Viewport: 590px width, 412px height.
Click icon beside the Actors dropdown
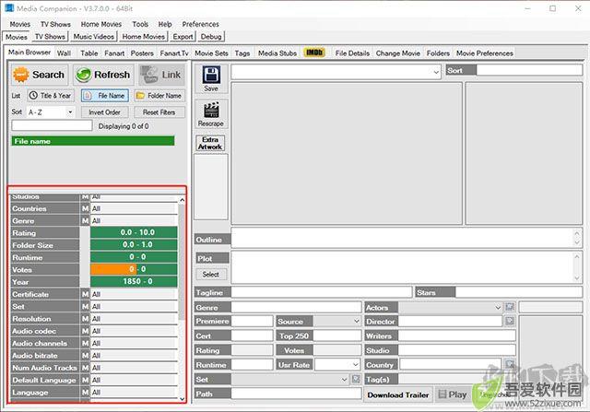point(510,307)
